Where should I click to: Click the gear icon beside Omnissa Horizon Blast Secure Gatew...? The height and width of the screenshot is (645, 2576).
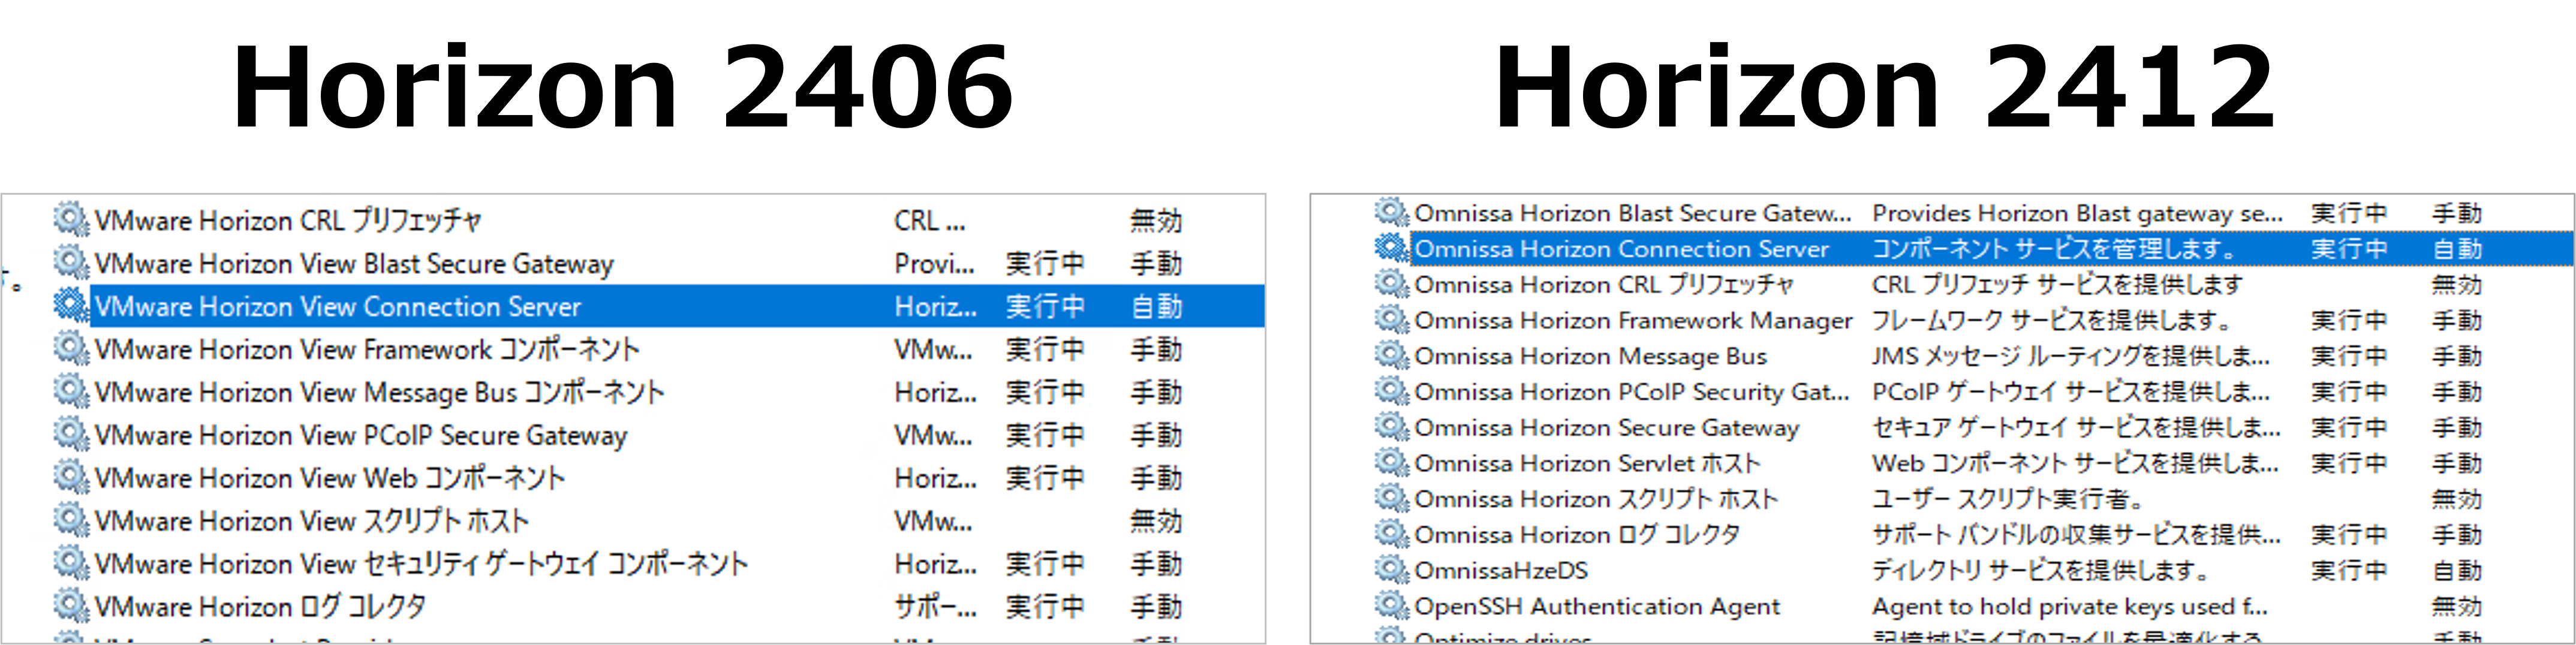[x=1391, y=212]
